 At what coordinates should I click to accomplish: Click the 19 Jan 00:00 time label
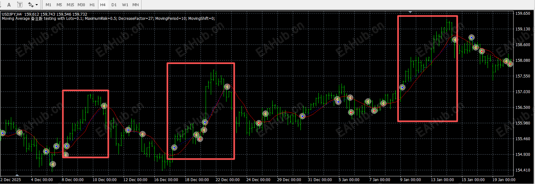click(x=504, y=180)
